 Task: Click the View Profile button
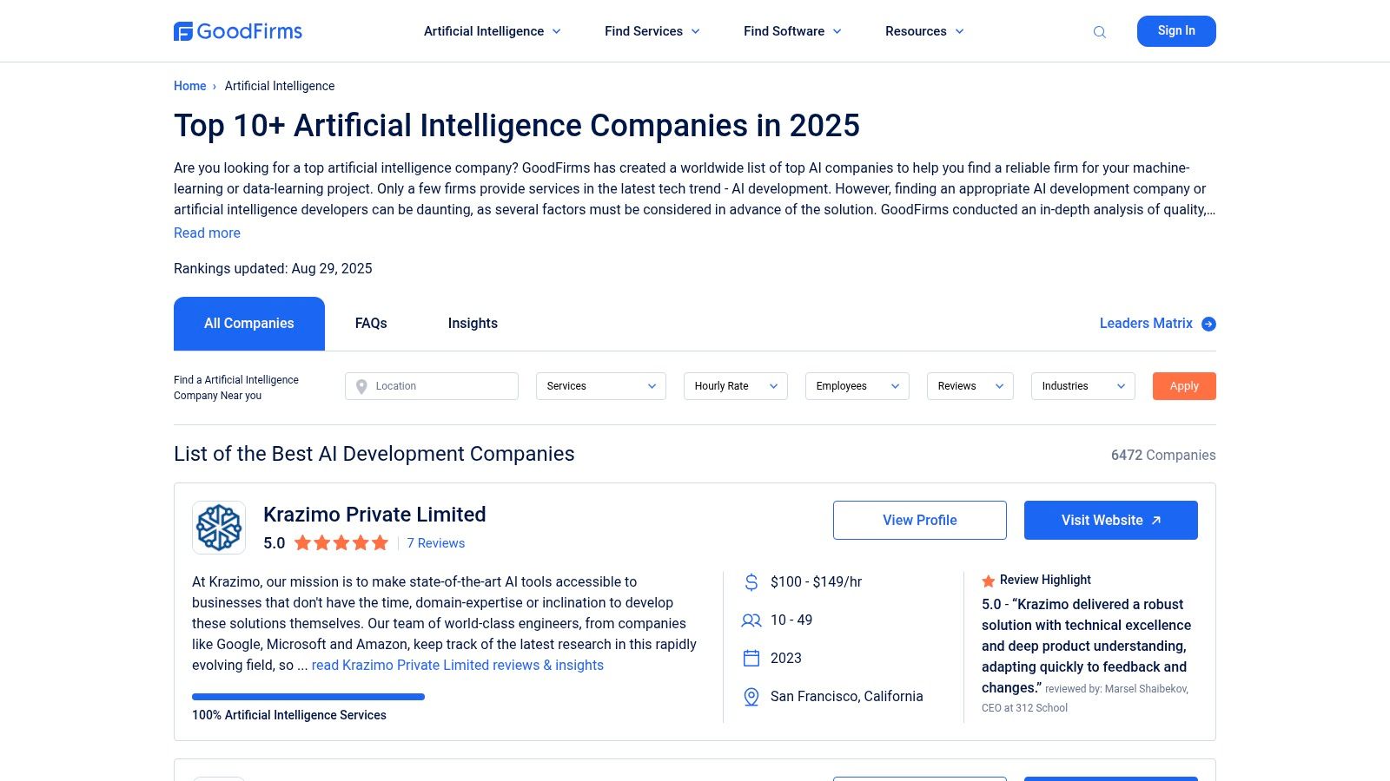click(x=920, y=520)
